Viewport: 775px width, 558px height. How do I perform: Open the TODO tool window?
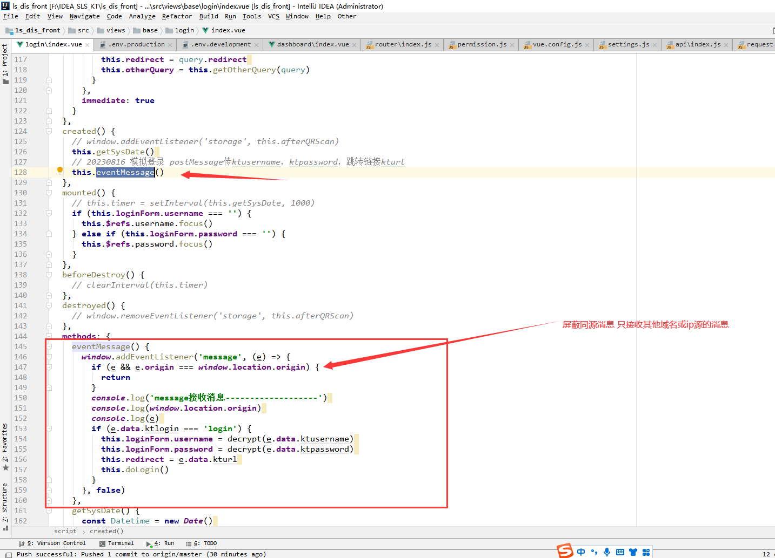[202, 543]
